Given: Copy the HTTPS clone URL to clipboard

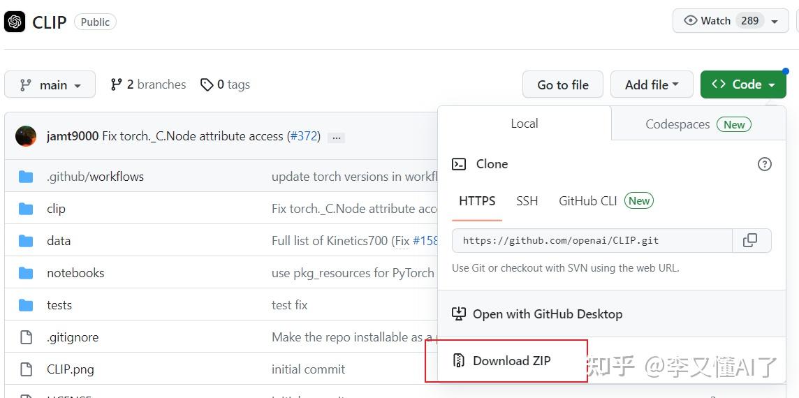Looking at the screenshot, I should pyautogui.click(x=751, y=240).
